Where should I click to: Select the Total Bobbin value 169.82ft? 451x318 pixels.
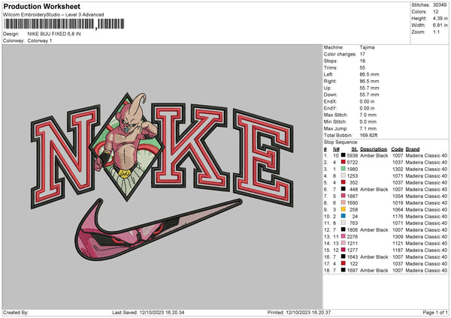pyautogui.click(x=368, y=136)
